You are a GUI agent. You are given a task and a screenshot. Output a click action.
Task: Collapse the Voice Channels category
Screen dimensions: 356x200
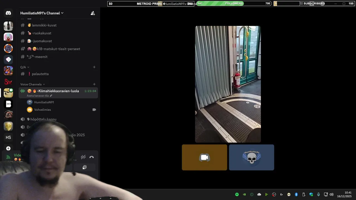33,84
